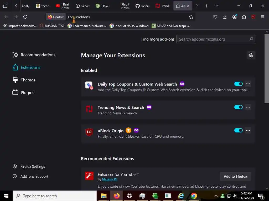269x201 pixels.
Task: Bookmark this page with the star icon
Action: pos(191,17)
